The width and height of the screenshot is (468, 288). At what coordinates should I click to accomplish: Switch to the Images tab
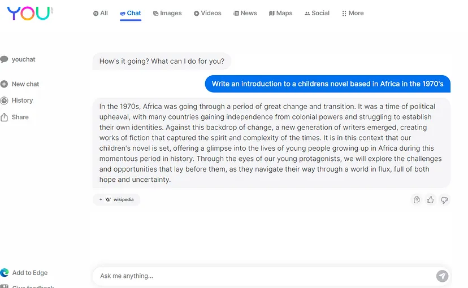pos(167,13)
